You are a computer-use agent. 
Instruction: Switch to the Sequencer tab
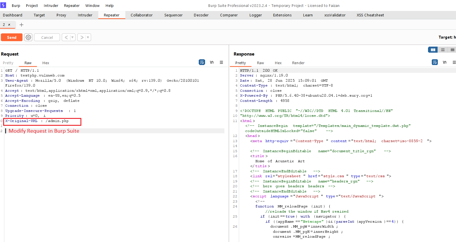[x=173, y=15]
